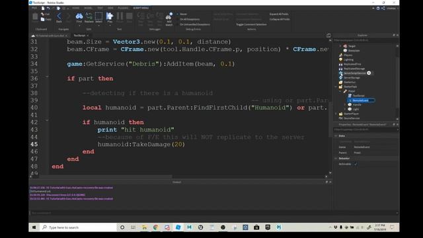Click the Explorer panel vertical scrollbar
Image resolution: width=423 pixels, height=238 pixels.
[x=397, y=82]
